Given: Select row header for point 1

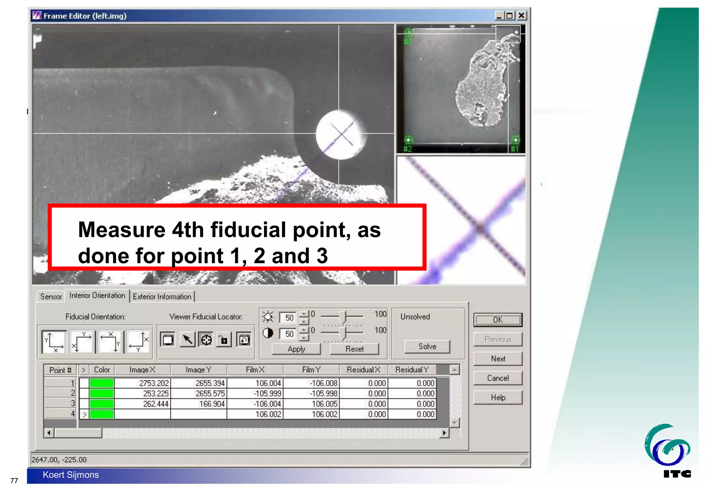Looking at the screenshot, I should (x=61, y=383).
